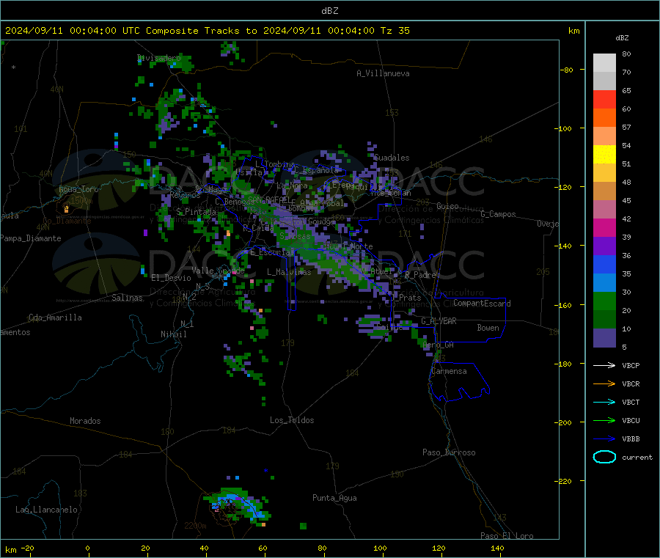Click the Los_Toldos map label
The image size is (660, 558).
pos(292,420)
